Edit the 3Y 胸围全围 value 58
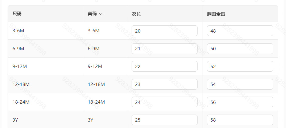Image resolution: width=286 pixels, height=128 pixels. click(240, 120)
